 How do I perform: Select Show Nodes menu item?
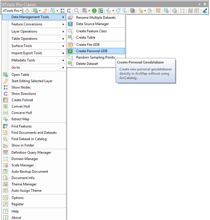(34, 87)
